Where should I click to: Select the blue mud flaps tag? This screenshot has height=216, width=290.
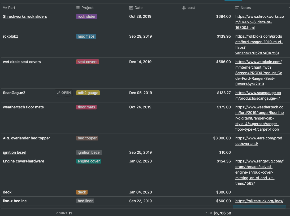coord(86,36)
